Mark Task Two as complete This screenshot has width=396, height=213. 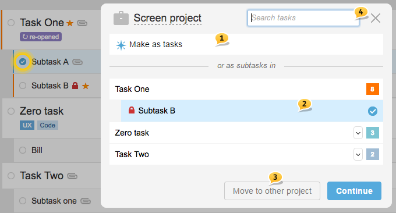coord(11,176)
